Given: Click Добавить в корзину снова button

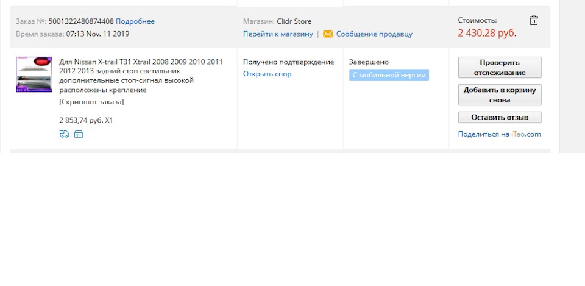Looking at the screenshot, I should point(500,95).
